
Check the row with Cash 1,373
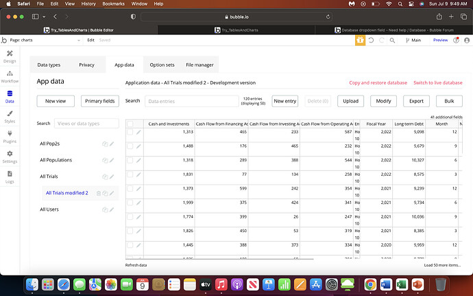[130, 188]
